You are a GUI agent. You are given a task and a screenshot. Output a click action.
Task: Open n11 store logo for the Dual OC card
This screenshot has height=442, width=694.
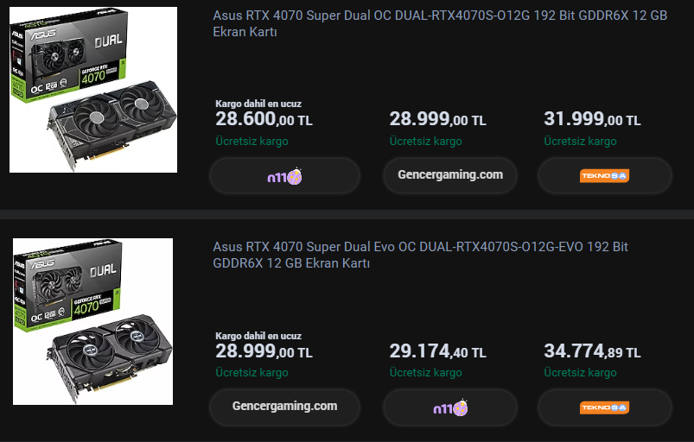(x=284, y=176)
